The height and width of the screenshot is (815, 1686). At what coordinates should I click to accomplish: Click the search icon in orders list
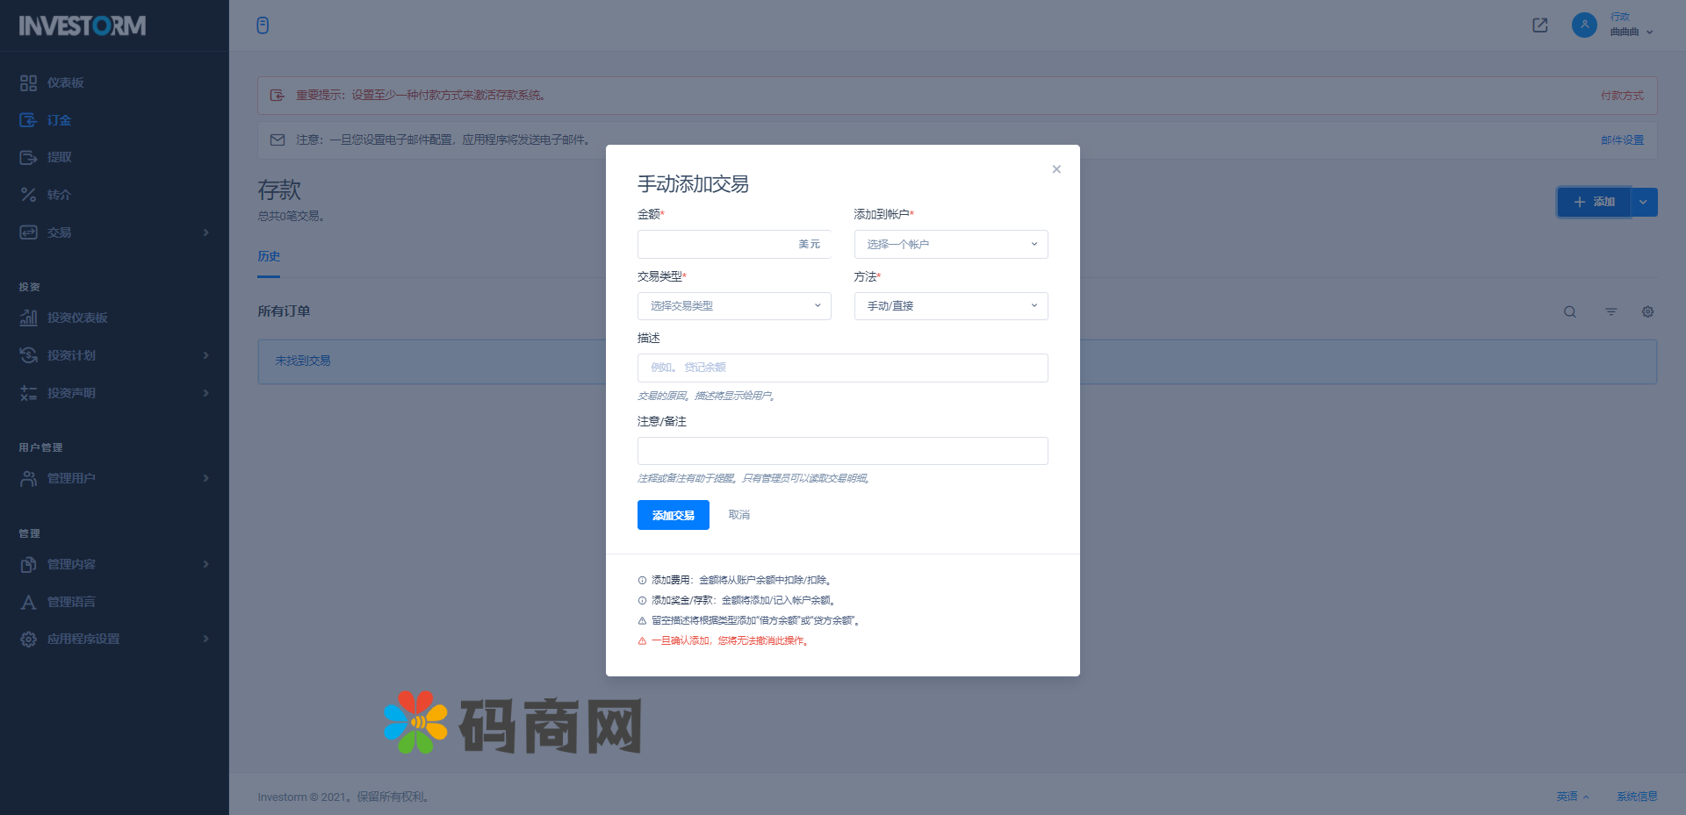pyautogui.click(x=1569, y=312)
